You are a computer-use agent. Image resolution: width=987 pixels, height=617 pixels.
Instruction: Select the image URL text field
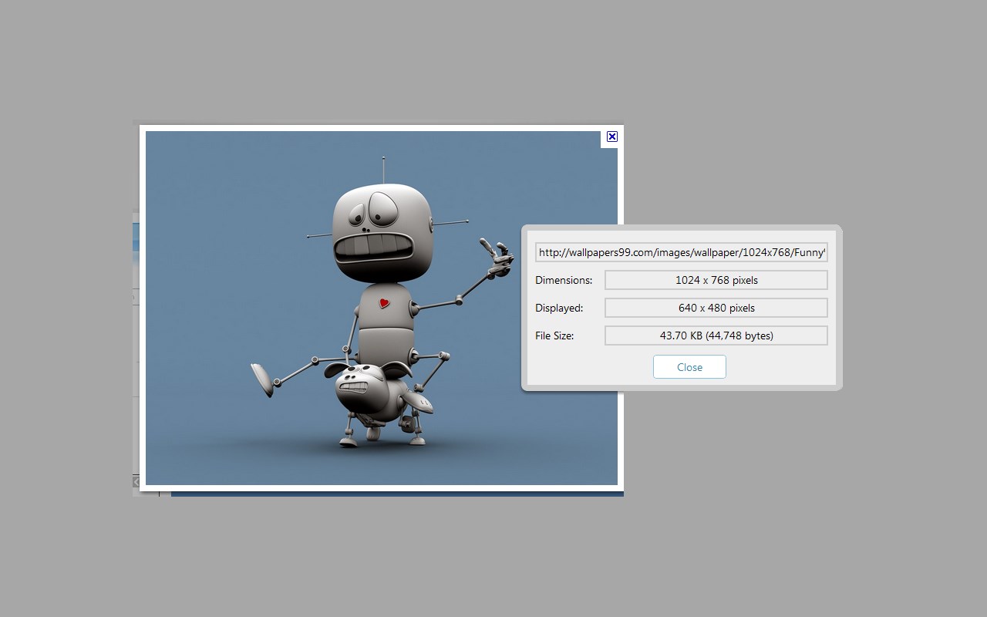pyautogui.click(x=682, y=252)
